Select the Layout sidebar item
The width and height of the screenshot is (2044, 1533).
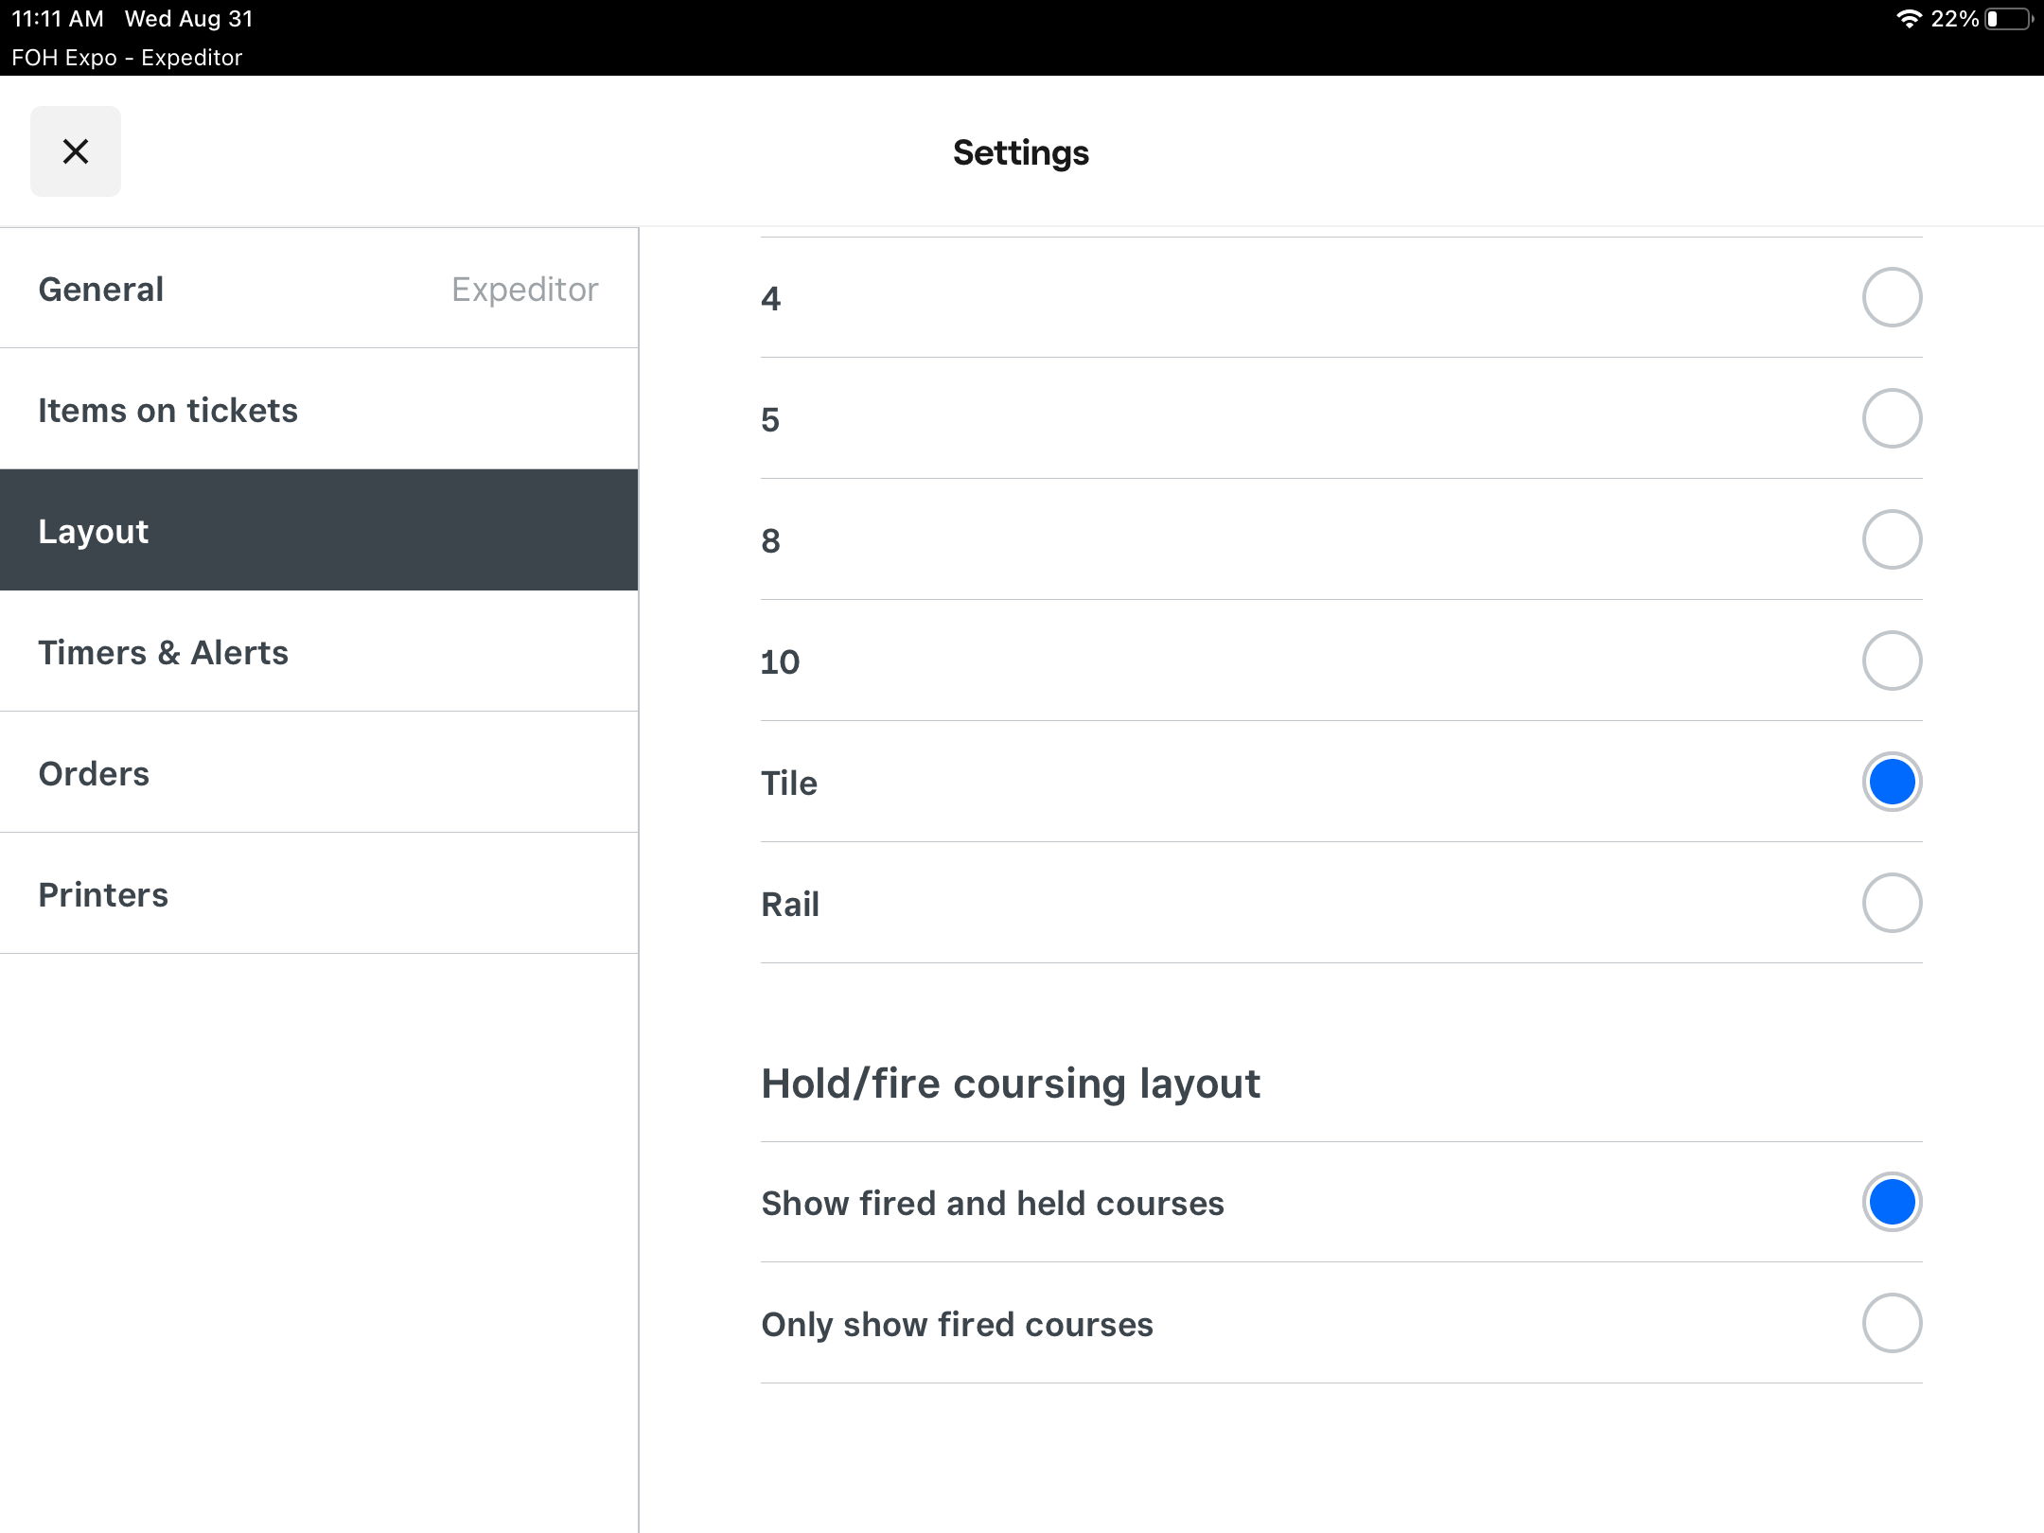pyautogui.click(x=94, y=531)
